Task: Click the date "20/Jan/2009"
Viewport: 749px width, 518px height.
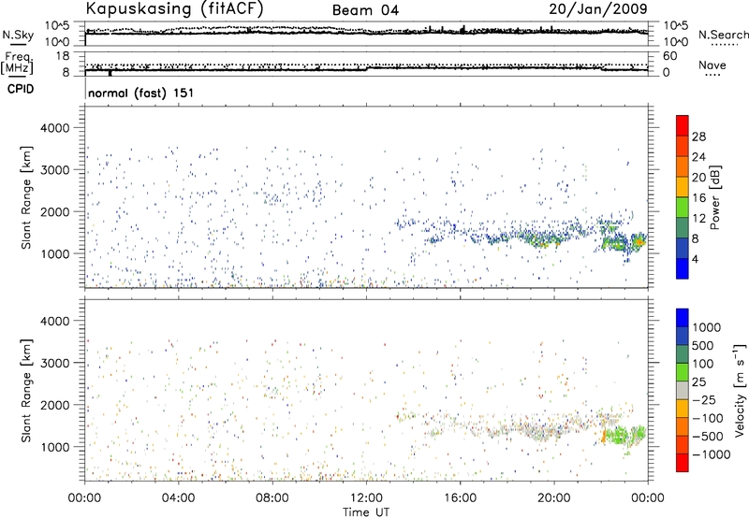Action: tap(598, 9)
